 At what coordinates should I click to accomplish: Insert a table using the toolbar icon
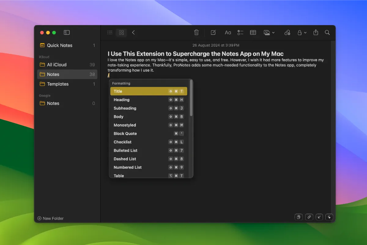click(x=253, y=32)
